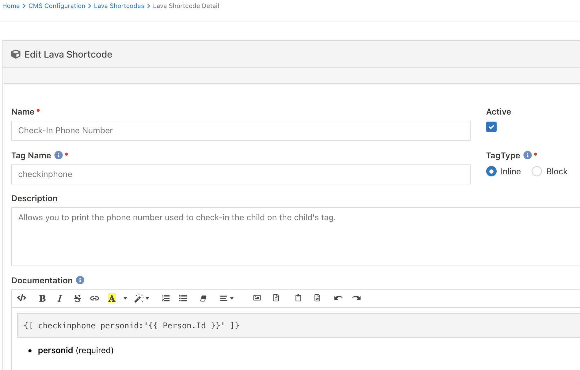The width and height of the screenshot is (580, 370).
Task: Click the 'Edit Lava Shortcode' panel title
Action: (68, 54)
